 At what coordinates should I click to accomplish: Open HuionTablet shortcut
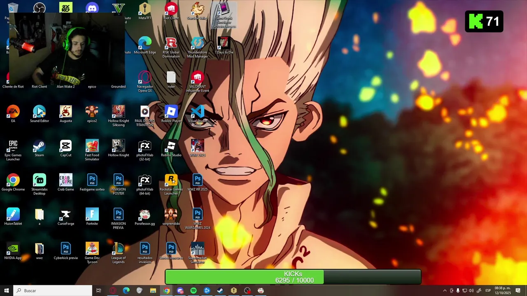point(13,217)
